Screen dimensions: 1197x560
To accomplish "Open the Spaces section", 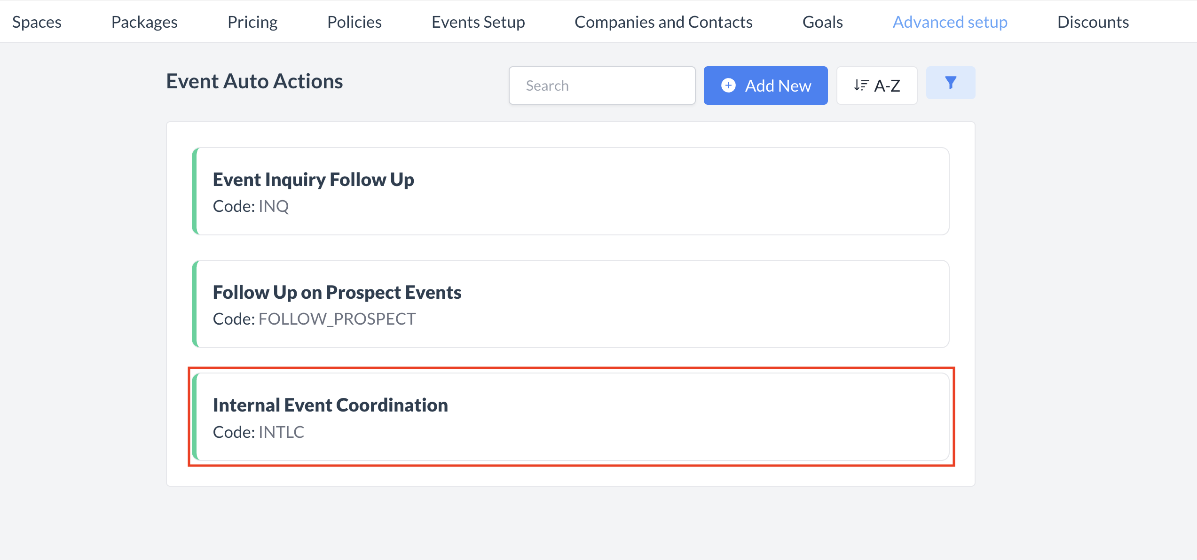I will point(37,22).
